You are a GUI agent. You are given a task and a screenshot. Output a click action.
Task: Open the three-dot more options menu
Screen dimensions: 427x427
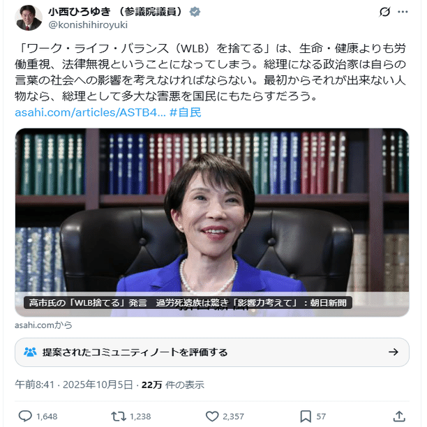coord(403,12)
